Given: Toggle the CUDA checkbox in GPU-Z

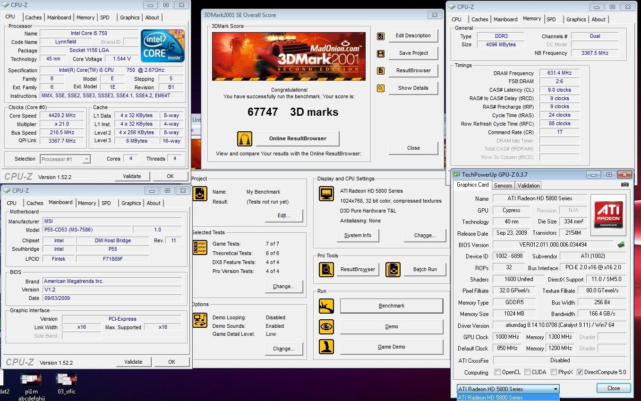Looking at the screenshot, I should pos(528,372).
